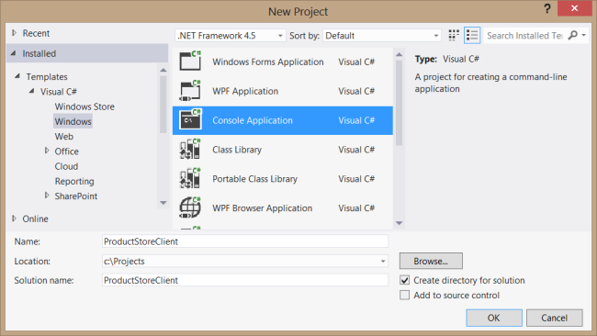Click the category tree scrollbar thumb
The image size is (597, 336).
[163, 105]
